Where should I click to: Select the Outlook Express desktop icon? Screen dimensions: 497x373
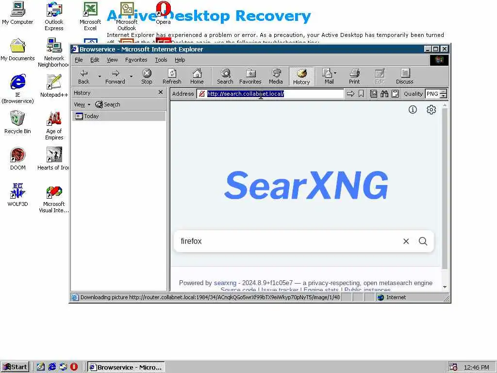point(54,16)
